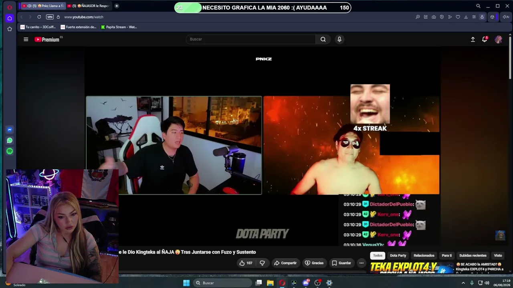The width and height of the screenshot is (513, 288).
Task: Submit the YouTube search magnifier button
Action: tap(323, 39)
